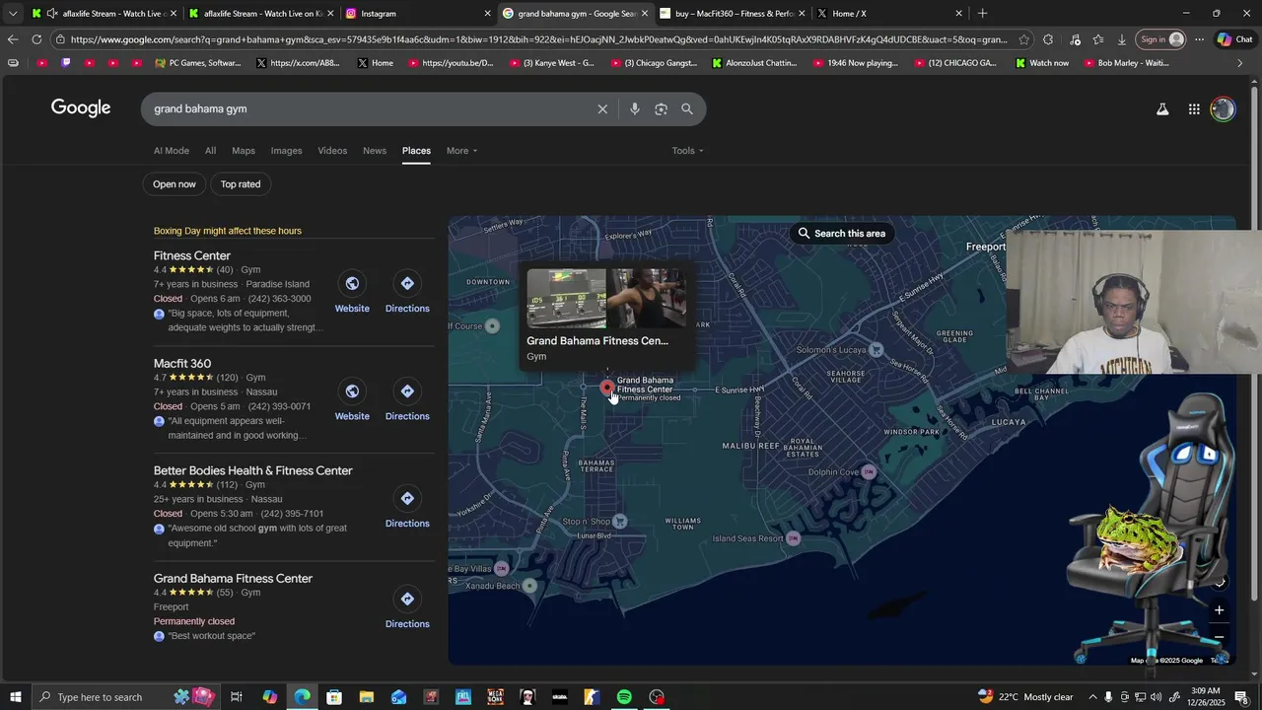Click the red Grand Bahama Fitness Center map pin

click(607, 388)
